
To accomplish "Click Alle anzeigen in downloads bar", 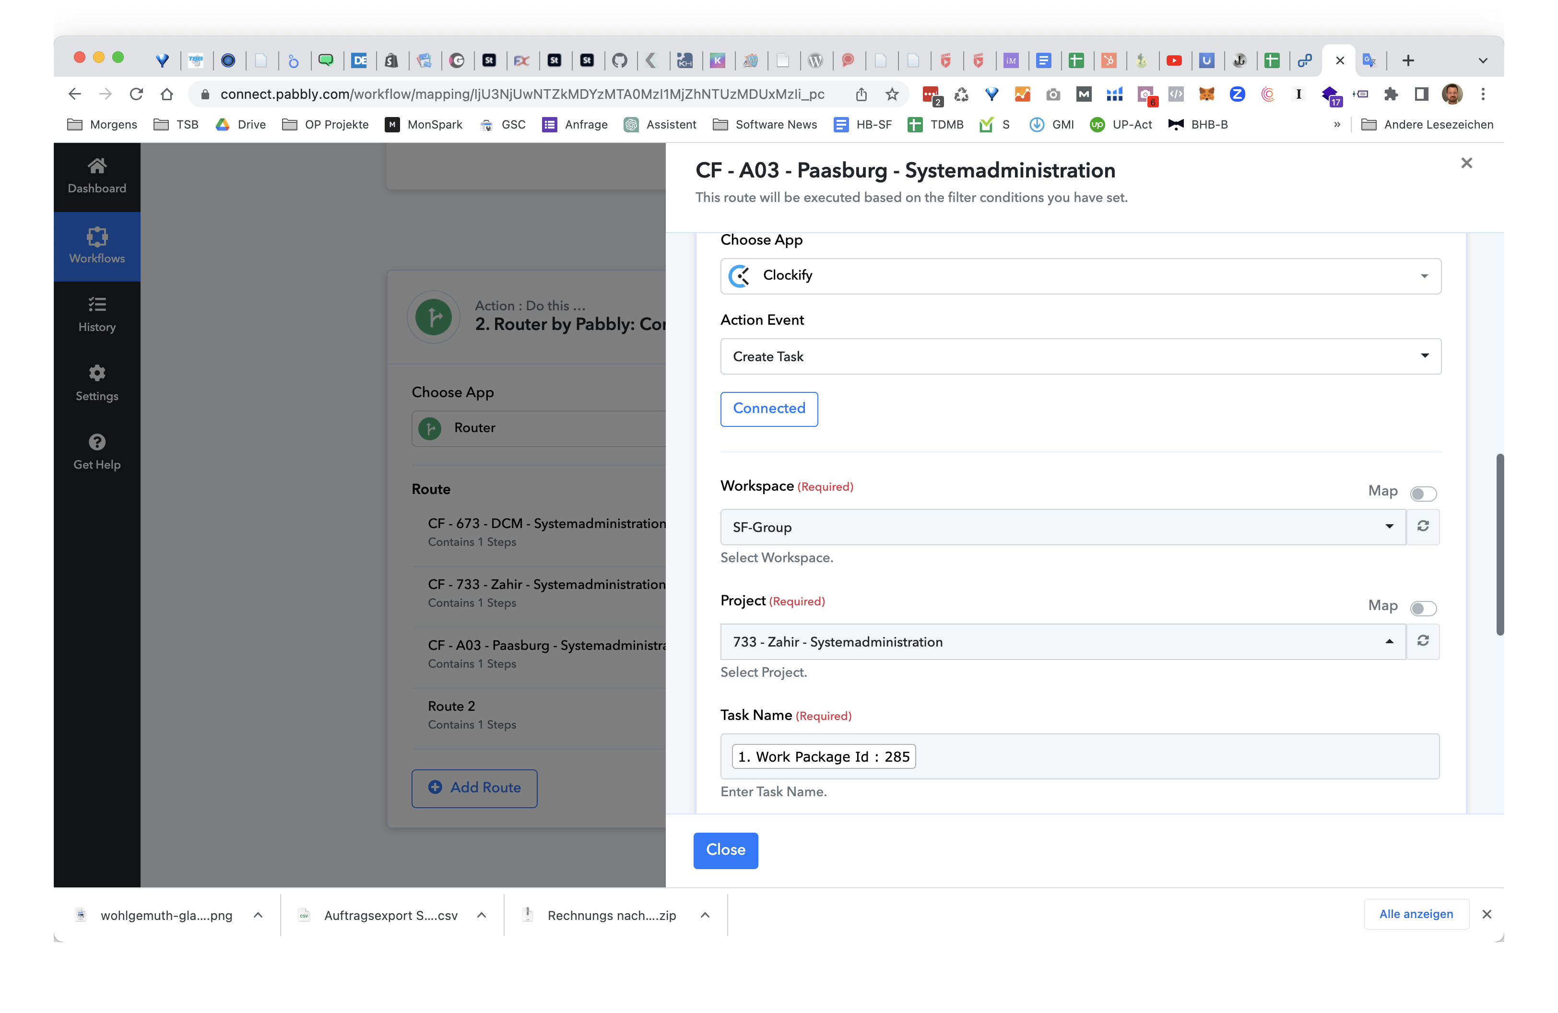I will [1416, 914].
